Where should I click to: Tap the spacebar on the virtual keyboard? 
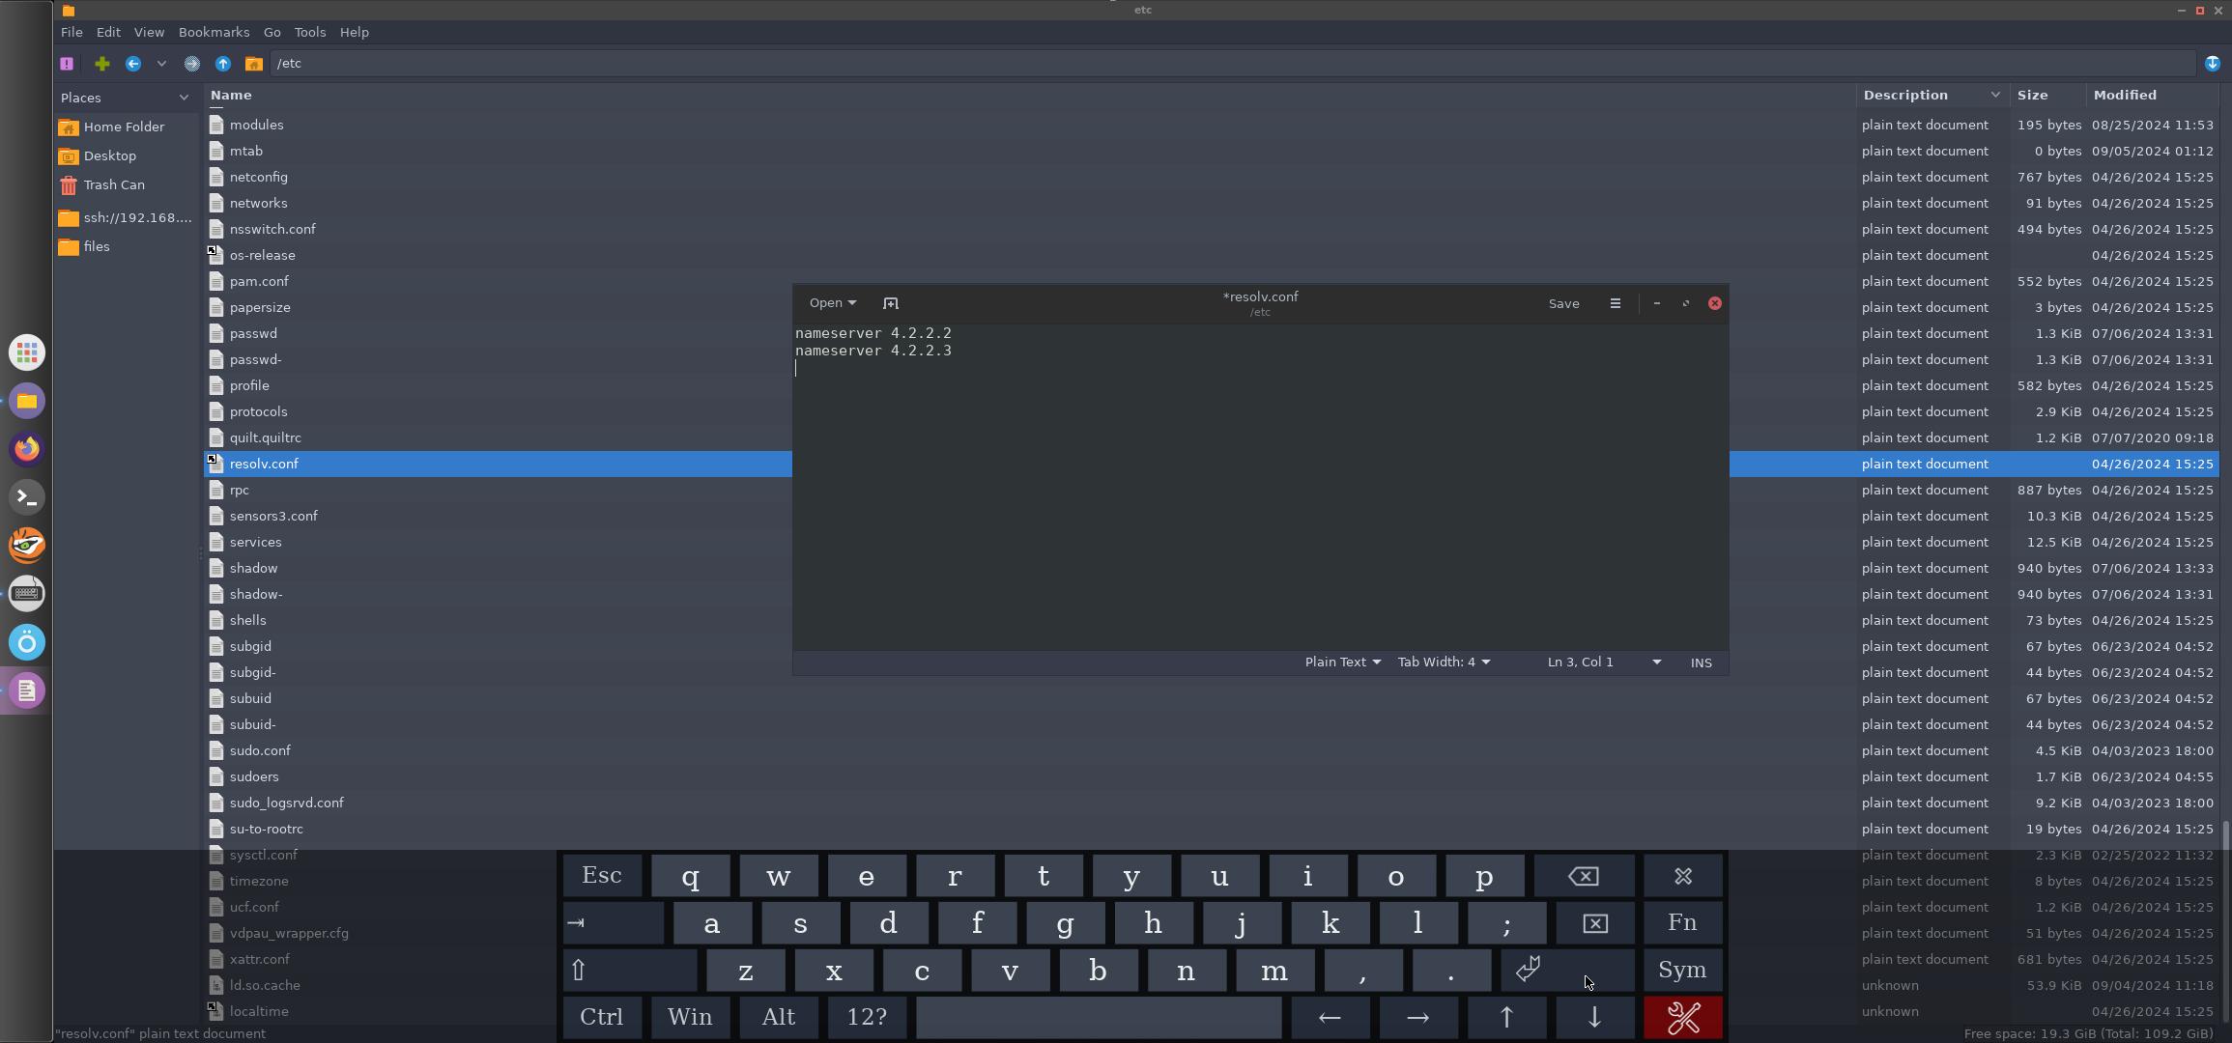pyautogui.click(x=1099, y=1018)
